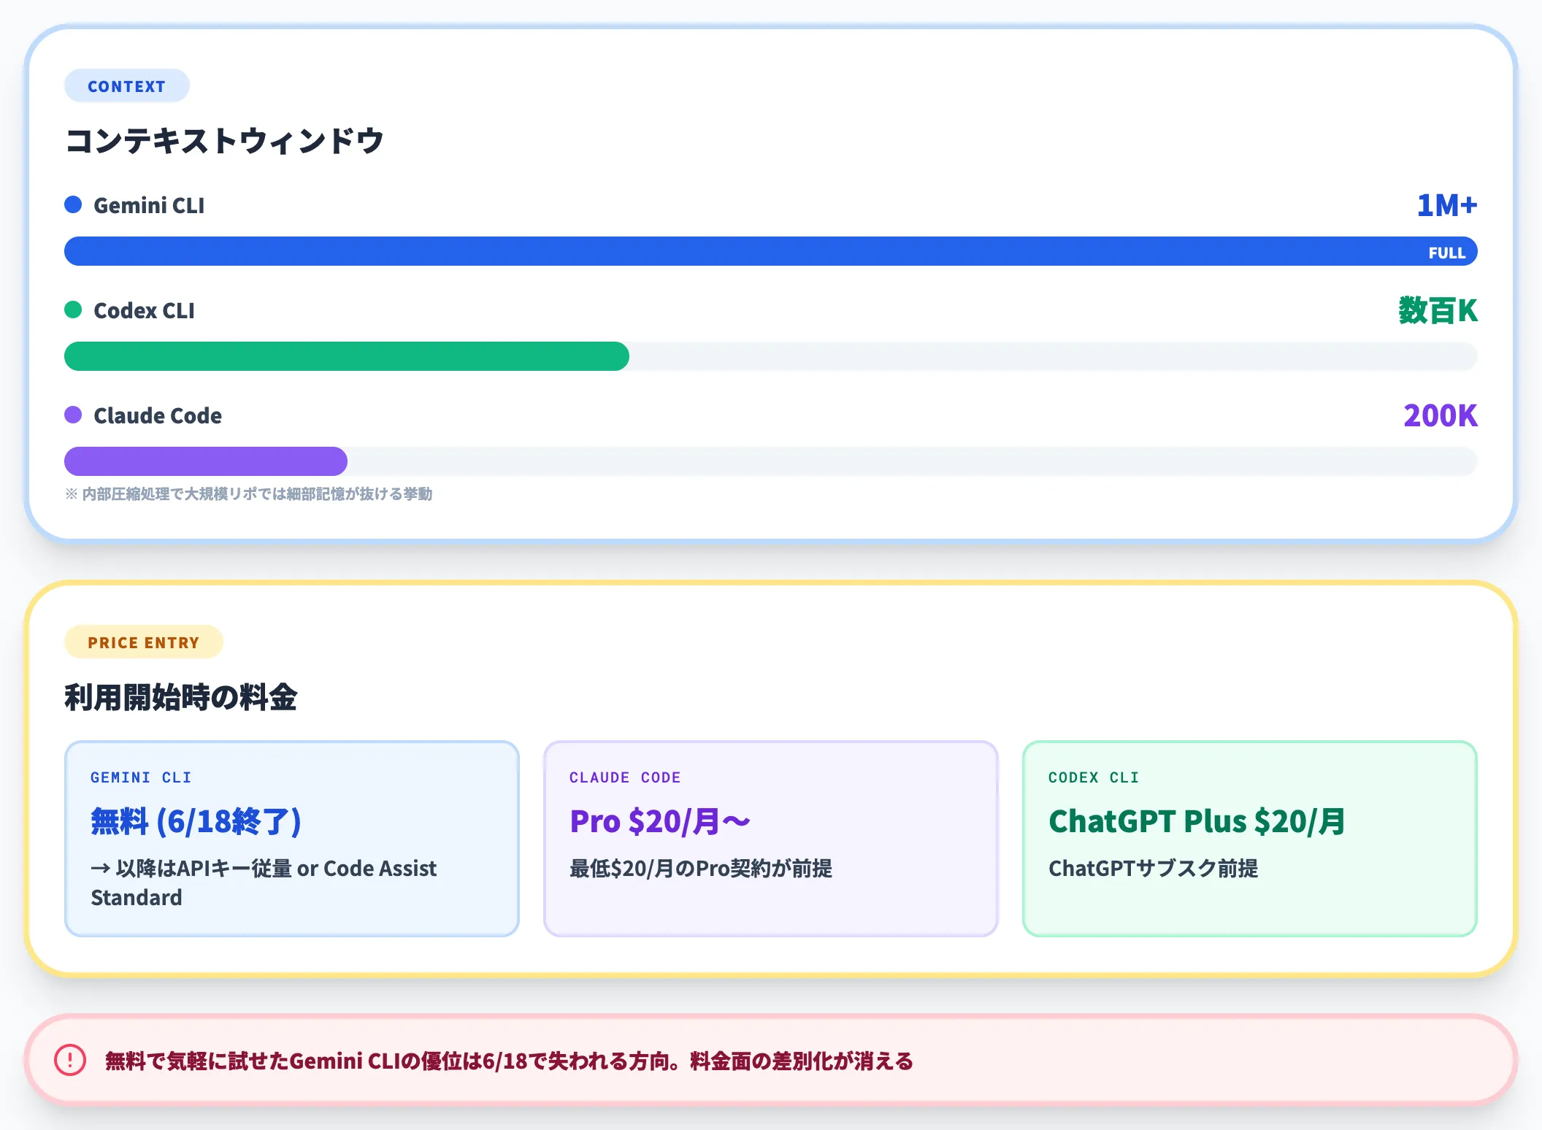Click the ChatGPTサブスク前提 note
This screenshot has height=1130, width=1542.
(x=1154, y=868)
